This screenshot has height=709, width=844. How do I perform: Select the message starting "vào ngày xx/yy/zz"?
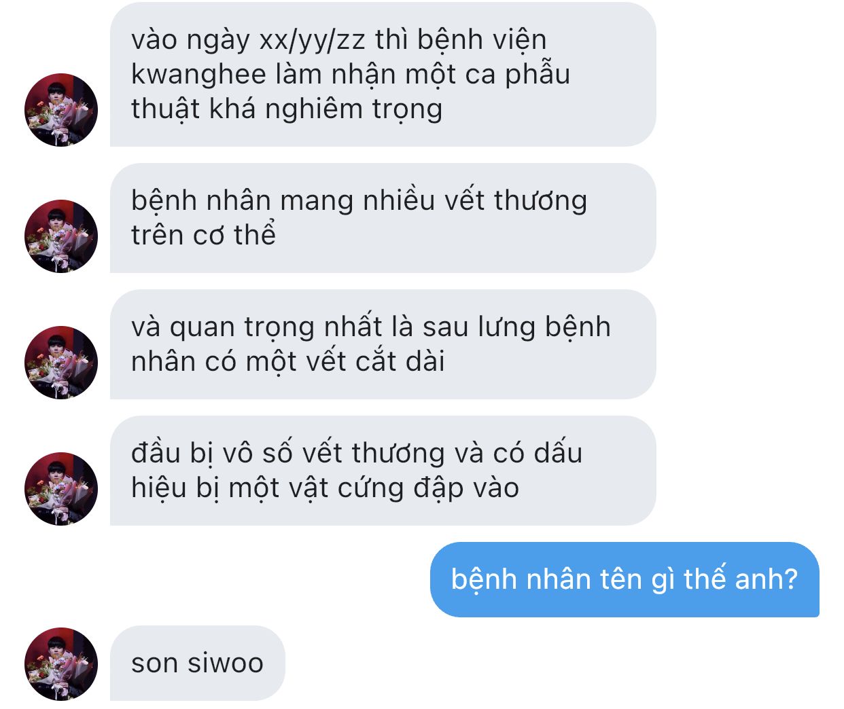pyautogui.click(x=383, y=75)
